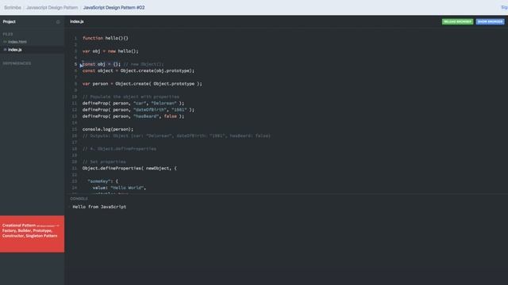Viewport: 508px width, 285px height.
Task: Click code line 'function hello(){}'
Action: pyautogui.click(x=106, y=38)
